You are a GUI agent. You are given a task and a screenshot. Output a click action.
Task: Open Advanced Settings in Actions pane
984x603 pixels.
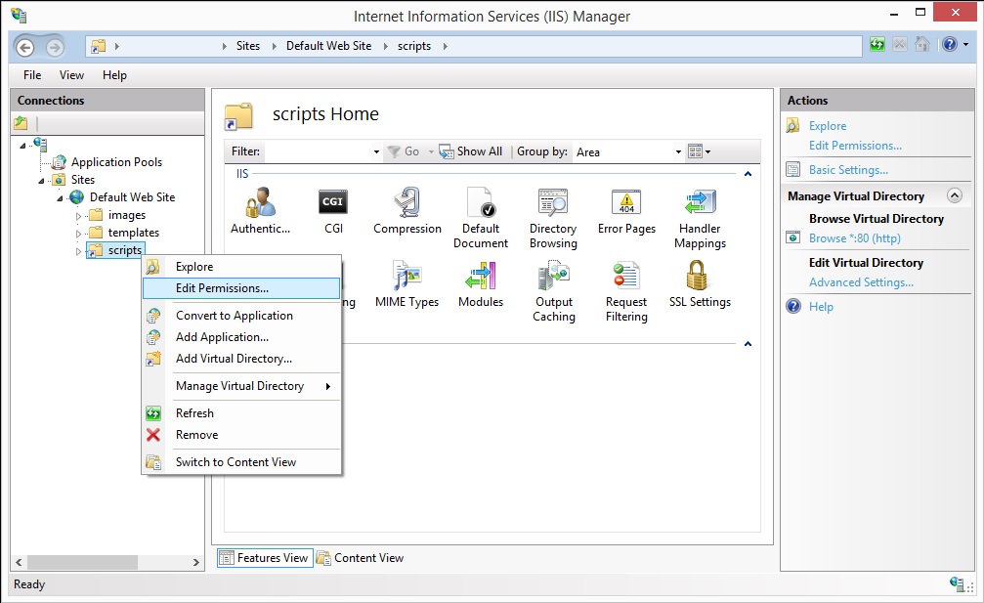click(x=861, y=282)
